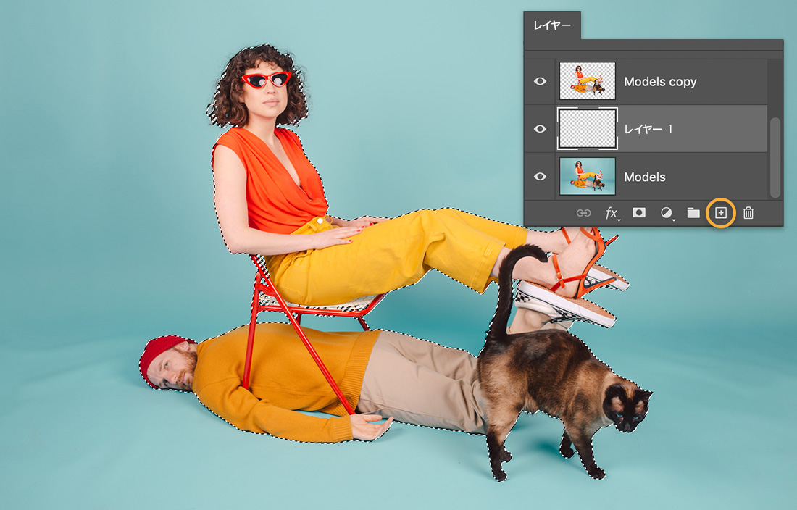Open adjustment layer menu icon
Image resolution: width=797 pixels, height=510 pixels.
tap(667, 214)
